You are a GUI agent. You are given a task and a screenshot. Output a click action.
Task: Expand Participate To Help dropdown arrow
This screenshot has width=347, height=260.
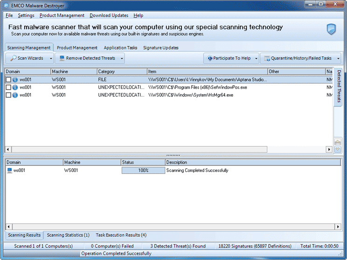[256, 58]
